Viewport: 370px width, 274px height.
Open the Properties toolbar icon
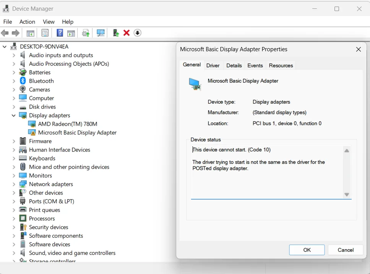(45, 33)
